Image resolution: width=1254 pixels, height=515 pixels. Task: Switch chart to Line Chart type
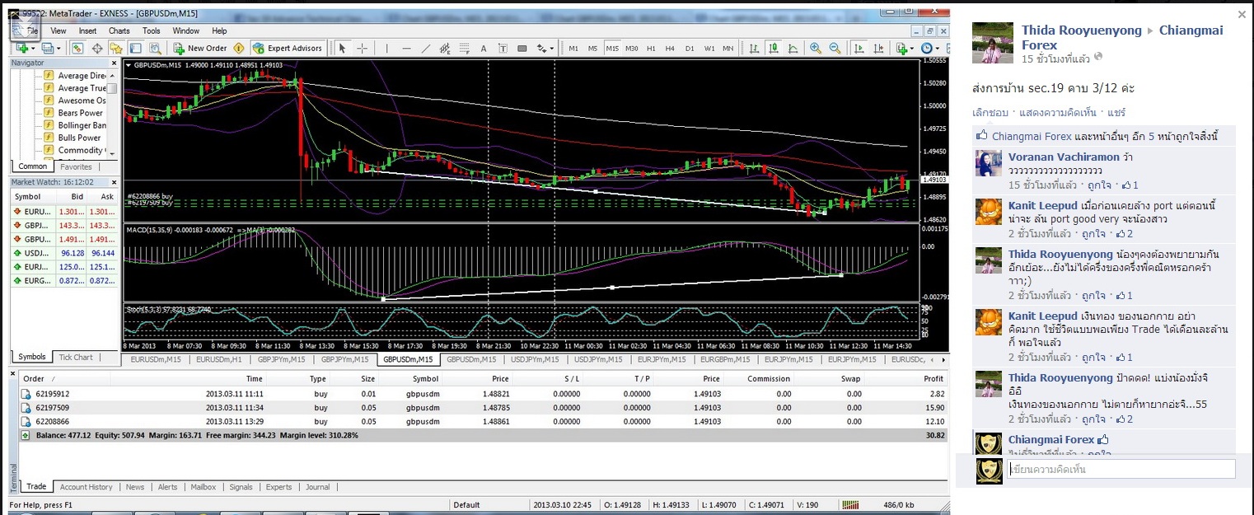(793, 48)
